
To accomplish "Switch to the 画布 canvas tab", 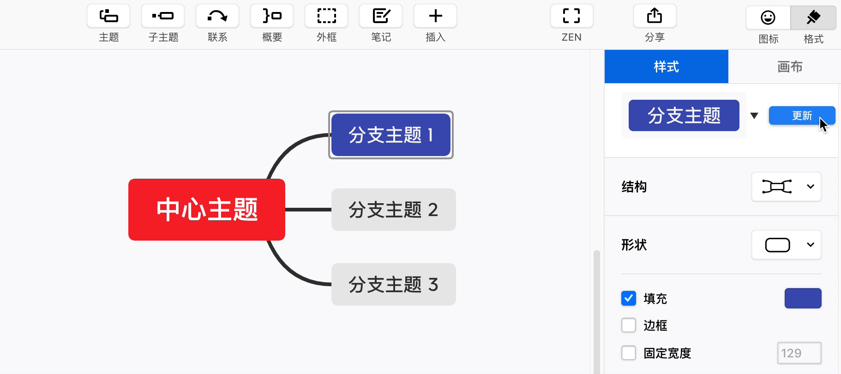I will pos(789,67).
